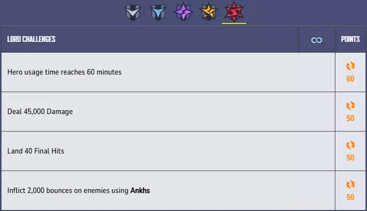Click the Points column header

click(x=350, y=39)
